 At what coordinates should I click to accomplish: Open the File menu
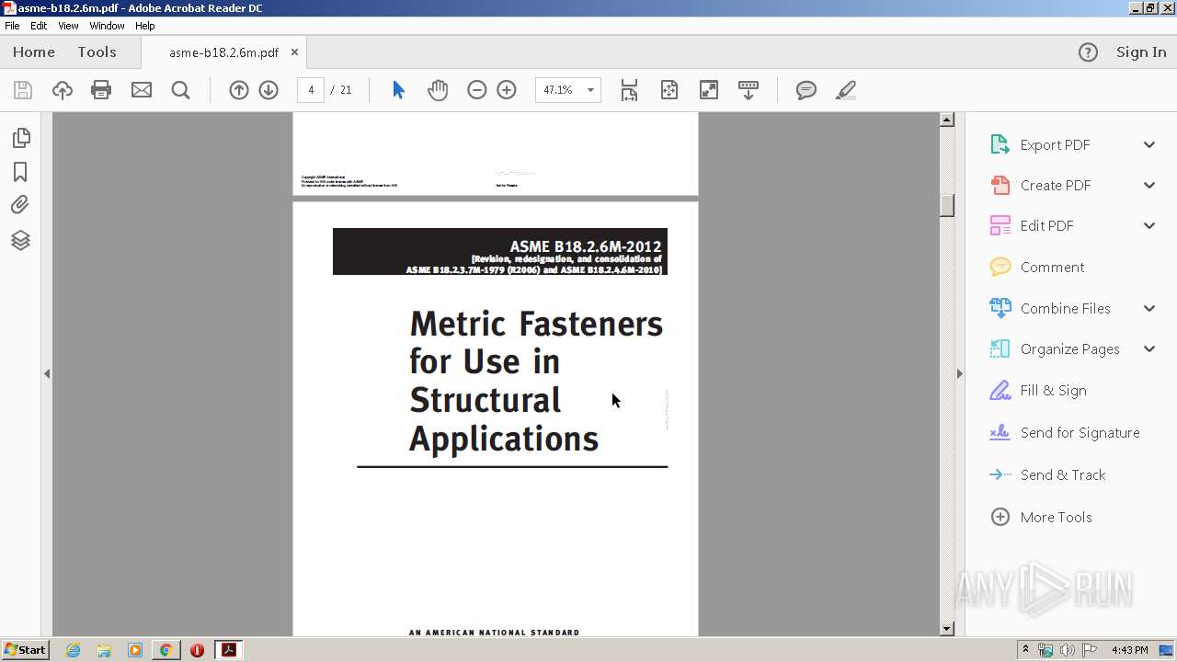point(12,26)
